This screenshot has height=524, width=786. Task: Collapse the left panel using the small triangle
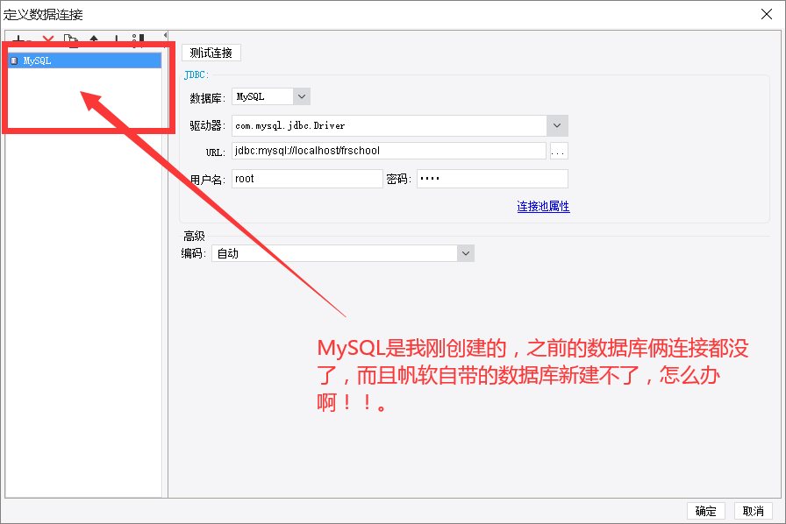[x=165, y=35]
